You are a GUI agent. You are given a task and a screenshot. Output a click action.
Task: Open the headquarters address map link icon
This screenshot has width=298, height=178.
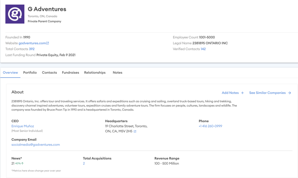(x=135, y=131)
